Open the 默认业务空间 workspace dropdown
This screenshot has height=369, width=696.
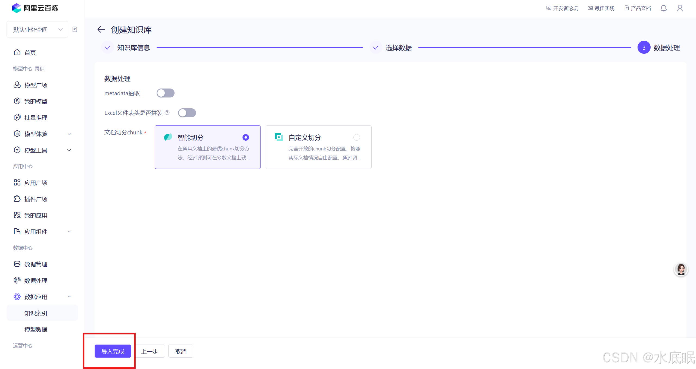pyautogui.click(x=38, y=29)
